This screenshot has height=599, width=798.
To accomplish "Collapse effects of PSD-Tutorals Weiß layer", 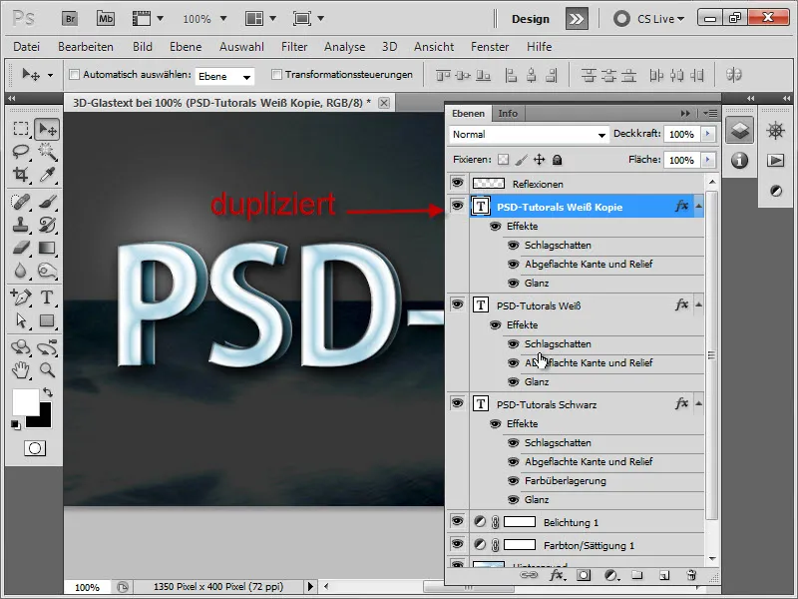I will tap(699, 305).
